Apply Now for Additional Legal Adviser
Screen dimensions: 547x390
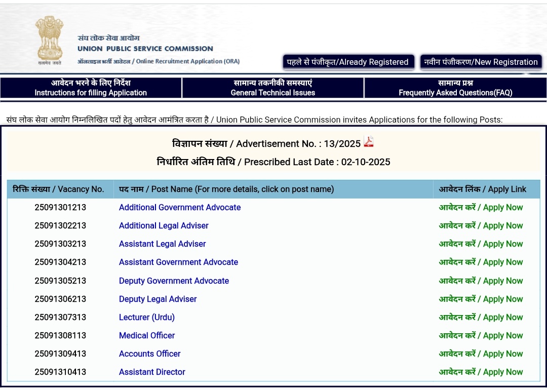(481, 226)
